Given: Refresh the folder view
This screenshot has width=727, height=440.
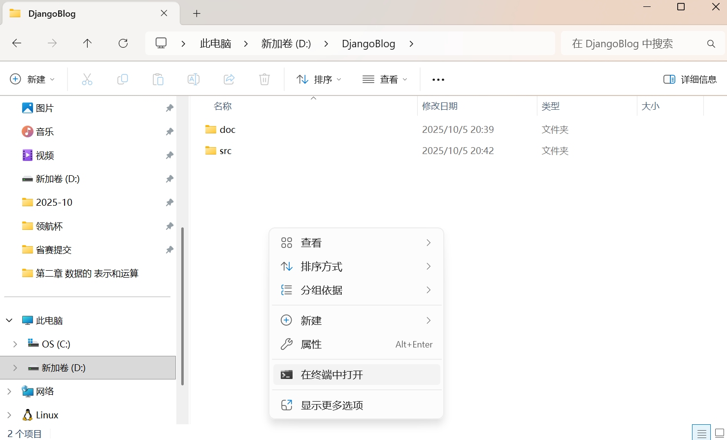Looking at the screenshot, I should (x=123, y=43).
